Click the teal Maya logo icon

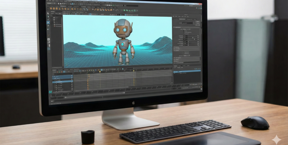(50, 92)
